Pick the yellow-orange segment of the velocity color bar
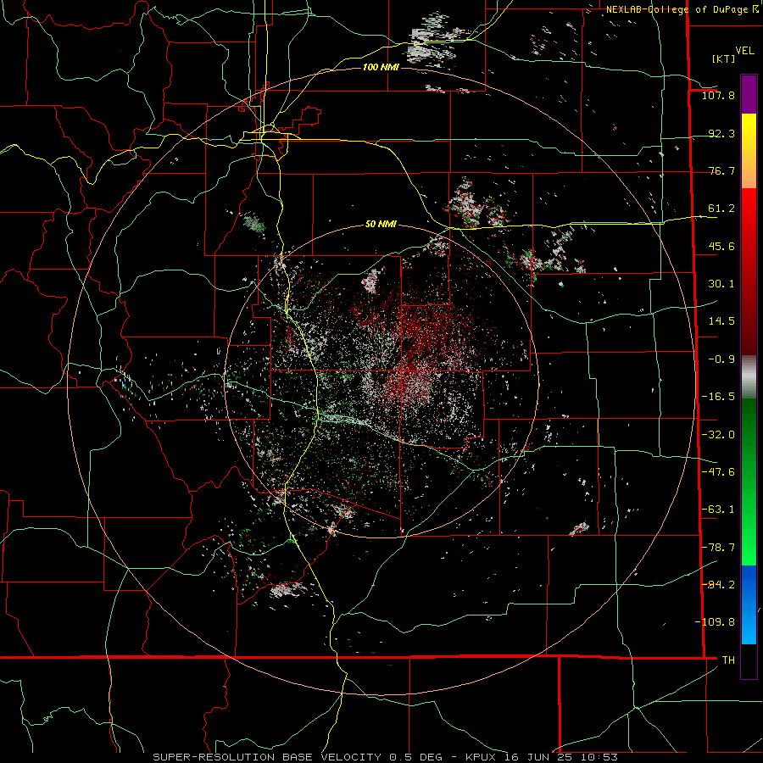Screen dimensions: 763x763 click(x=749, y=151)
